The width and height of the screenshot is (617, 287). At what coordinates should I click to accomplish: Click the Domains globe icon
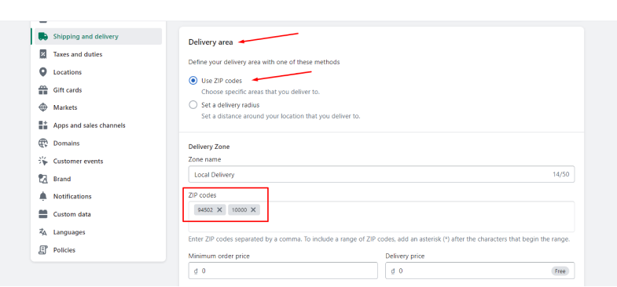click(x=43, y=143)
